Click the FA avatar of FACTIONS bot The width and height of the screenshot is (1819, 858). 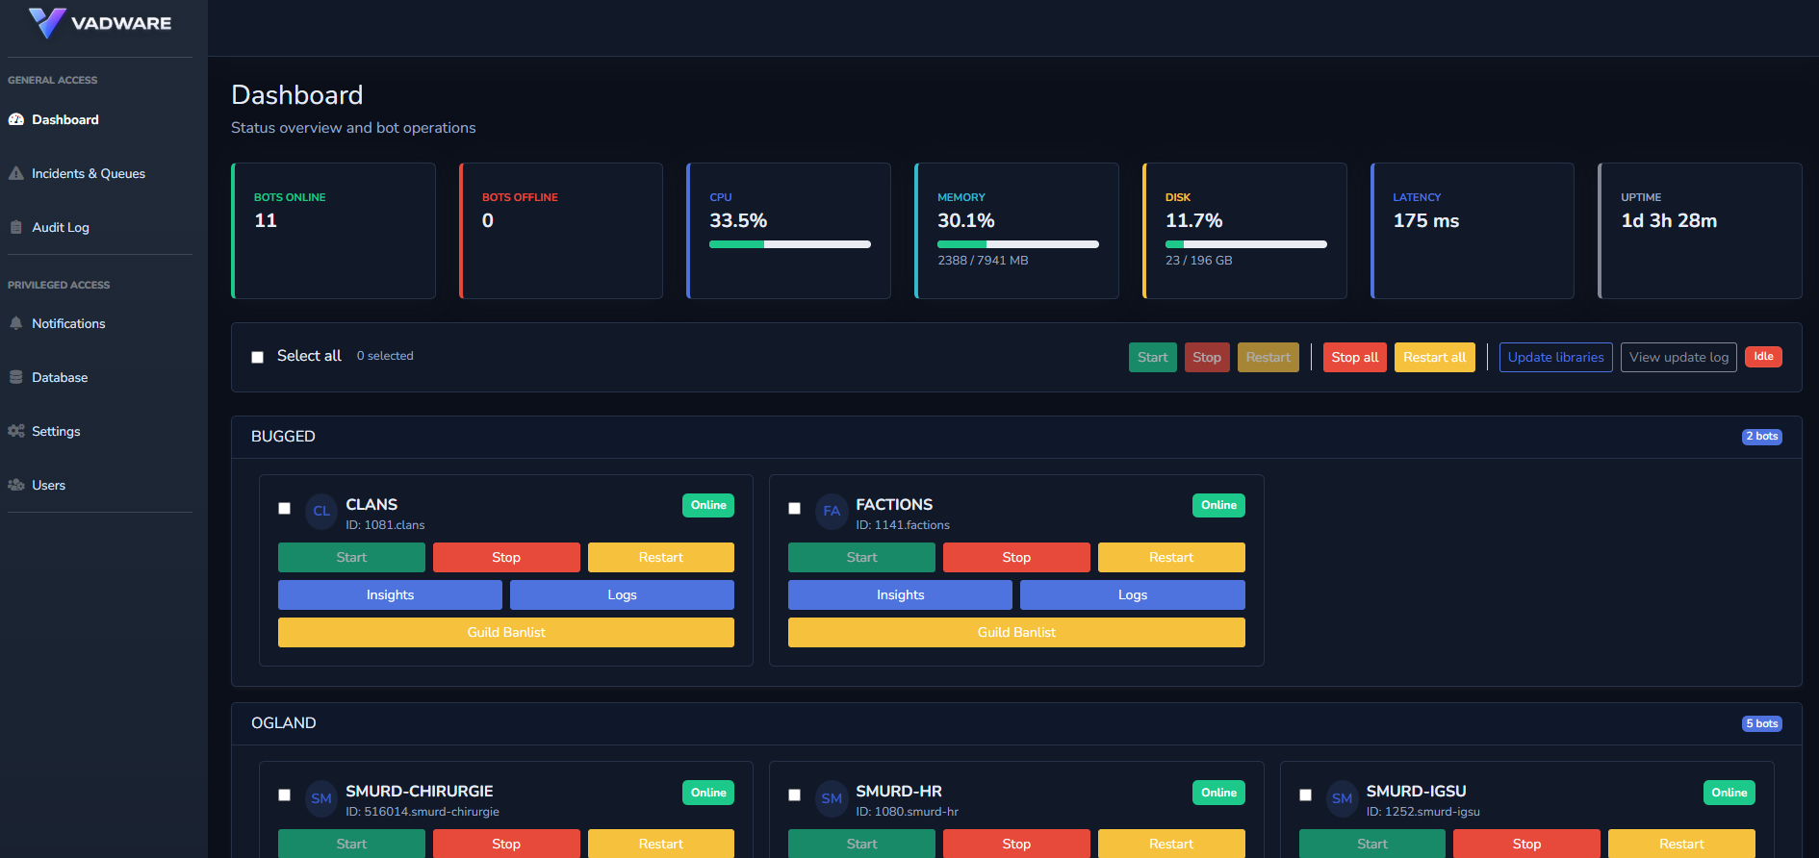click(x=832, y=511)
